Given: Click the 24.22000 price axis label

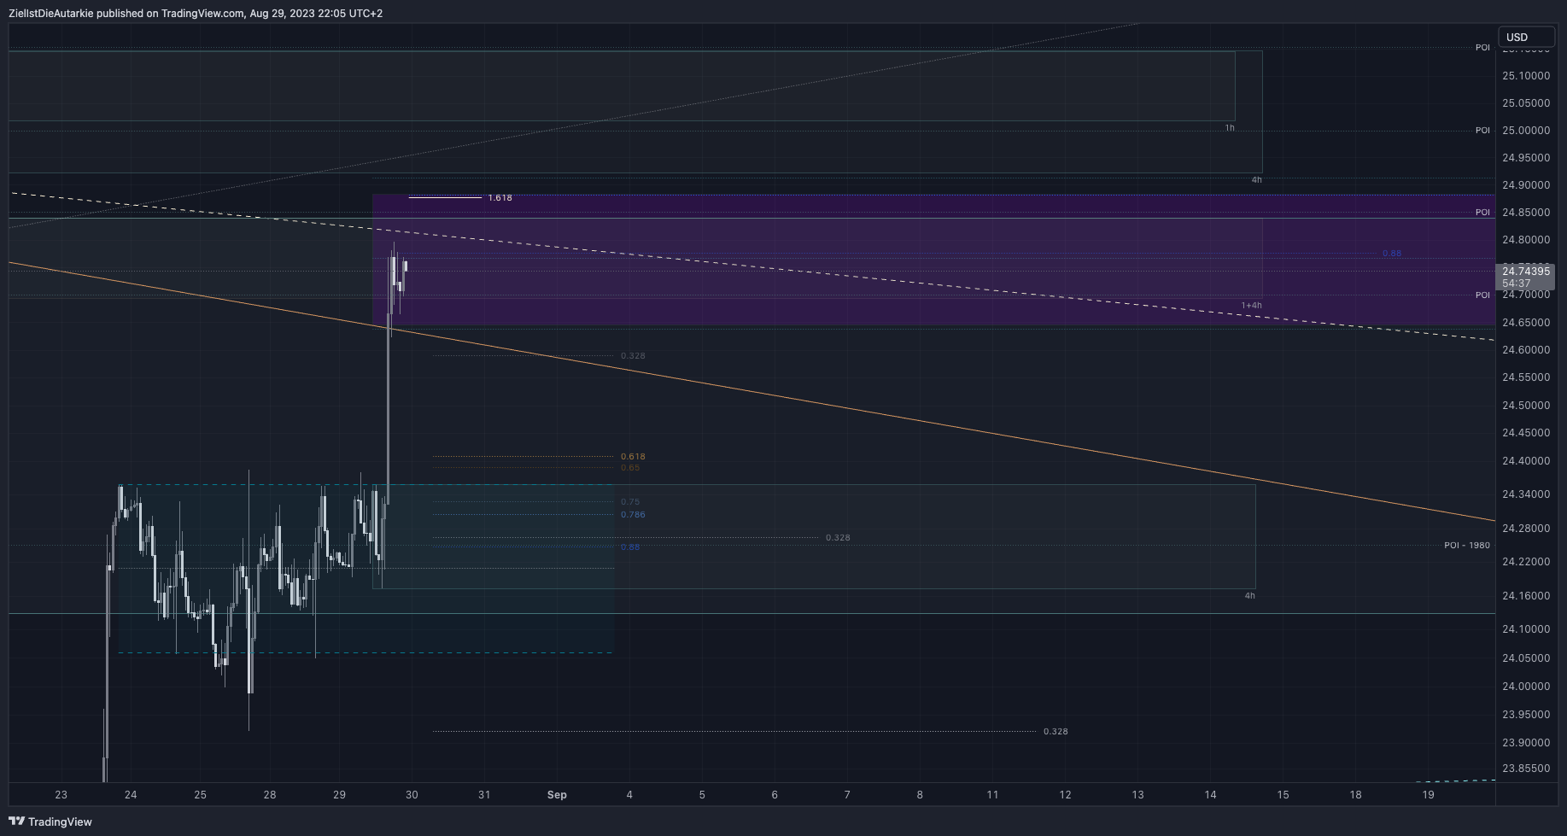Looking at the screenshot, I should coord(1526,562).
